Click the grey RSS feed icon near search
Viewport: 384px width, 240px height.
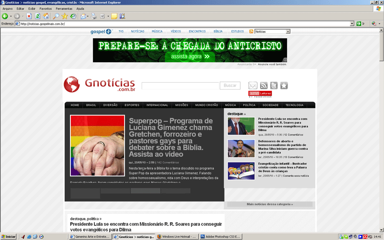tap(264, 85)
